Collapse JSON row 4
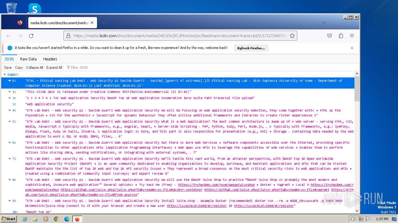The height and width of the screenshot is (223, 398). tap(10, 111)
